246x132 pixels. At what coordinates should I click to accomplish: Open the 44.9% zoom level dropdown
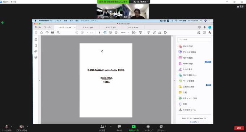(125, 33)
